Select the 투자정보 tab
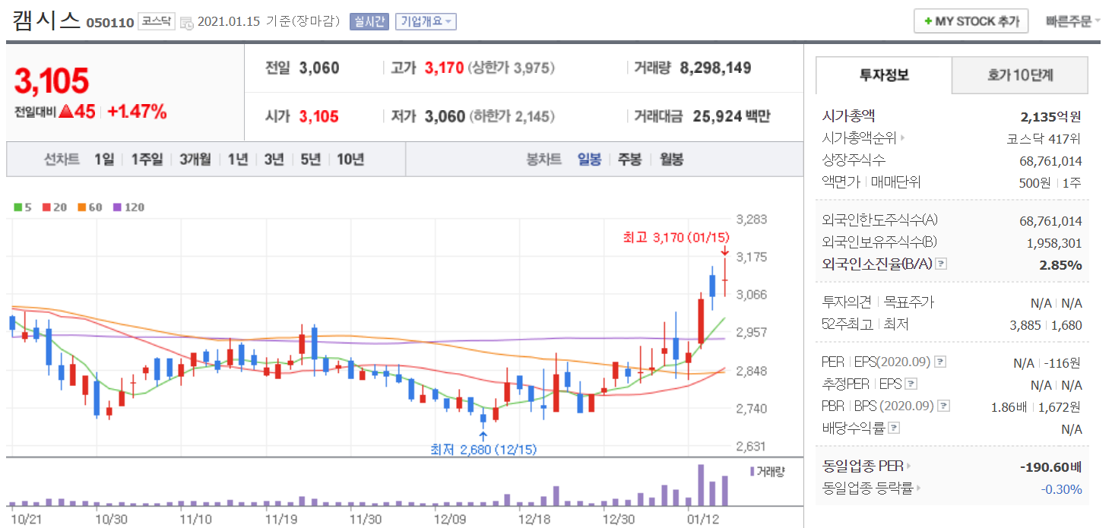 (883, 75)
